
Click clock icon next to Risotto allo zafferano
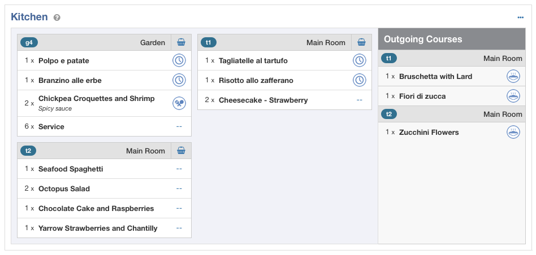pyautogui.click(x=359, y=81)
